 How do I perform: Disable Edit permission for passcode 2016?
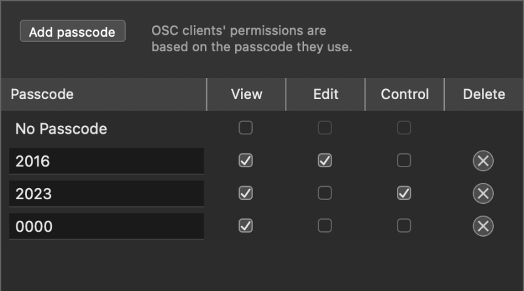325,161
